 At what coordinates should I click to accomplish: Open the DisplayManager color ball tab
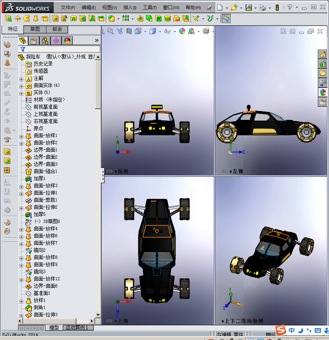67,41
